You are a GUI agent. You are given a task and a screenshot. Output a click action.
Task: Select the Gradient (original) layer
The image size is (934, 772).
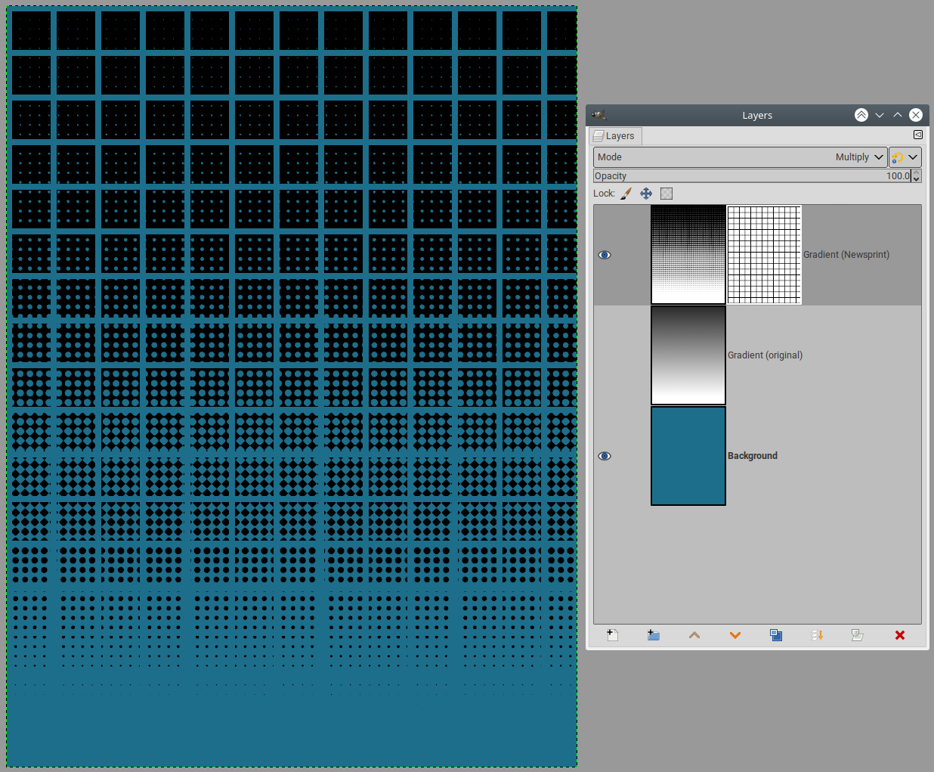tap(765, 355)
